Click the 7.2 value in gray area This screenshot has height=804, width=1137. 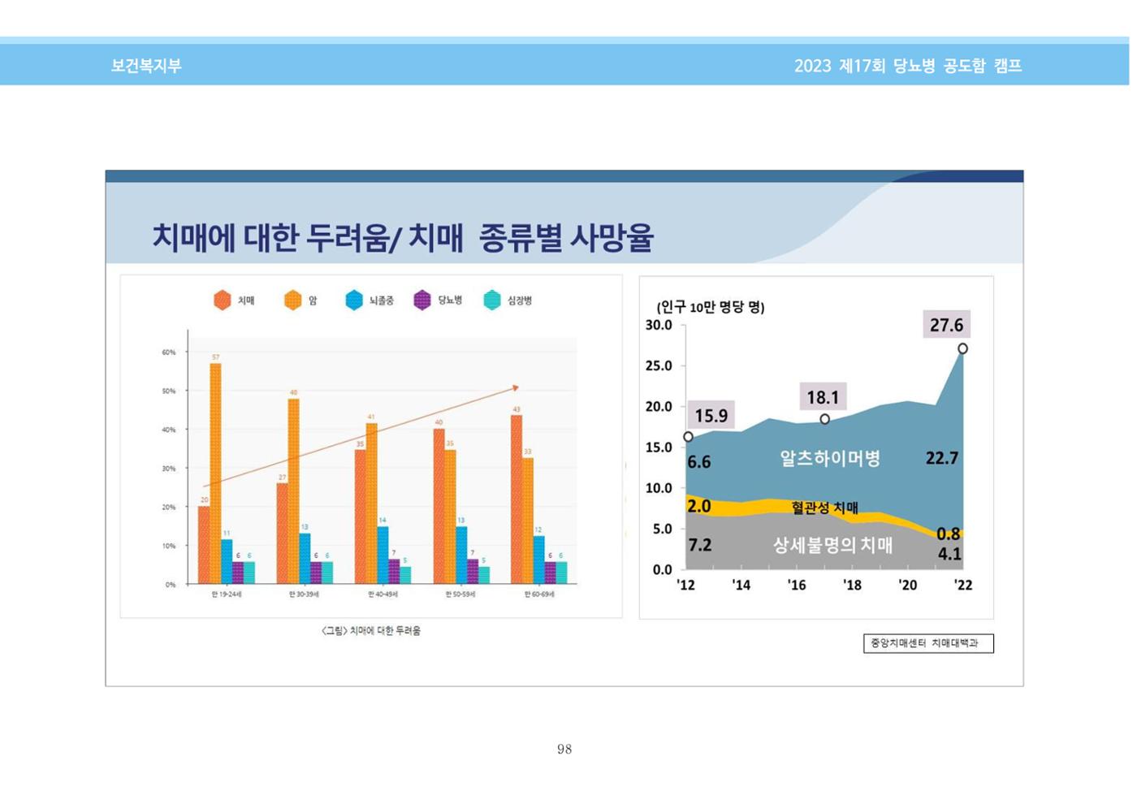coord(699,545)
